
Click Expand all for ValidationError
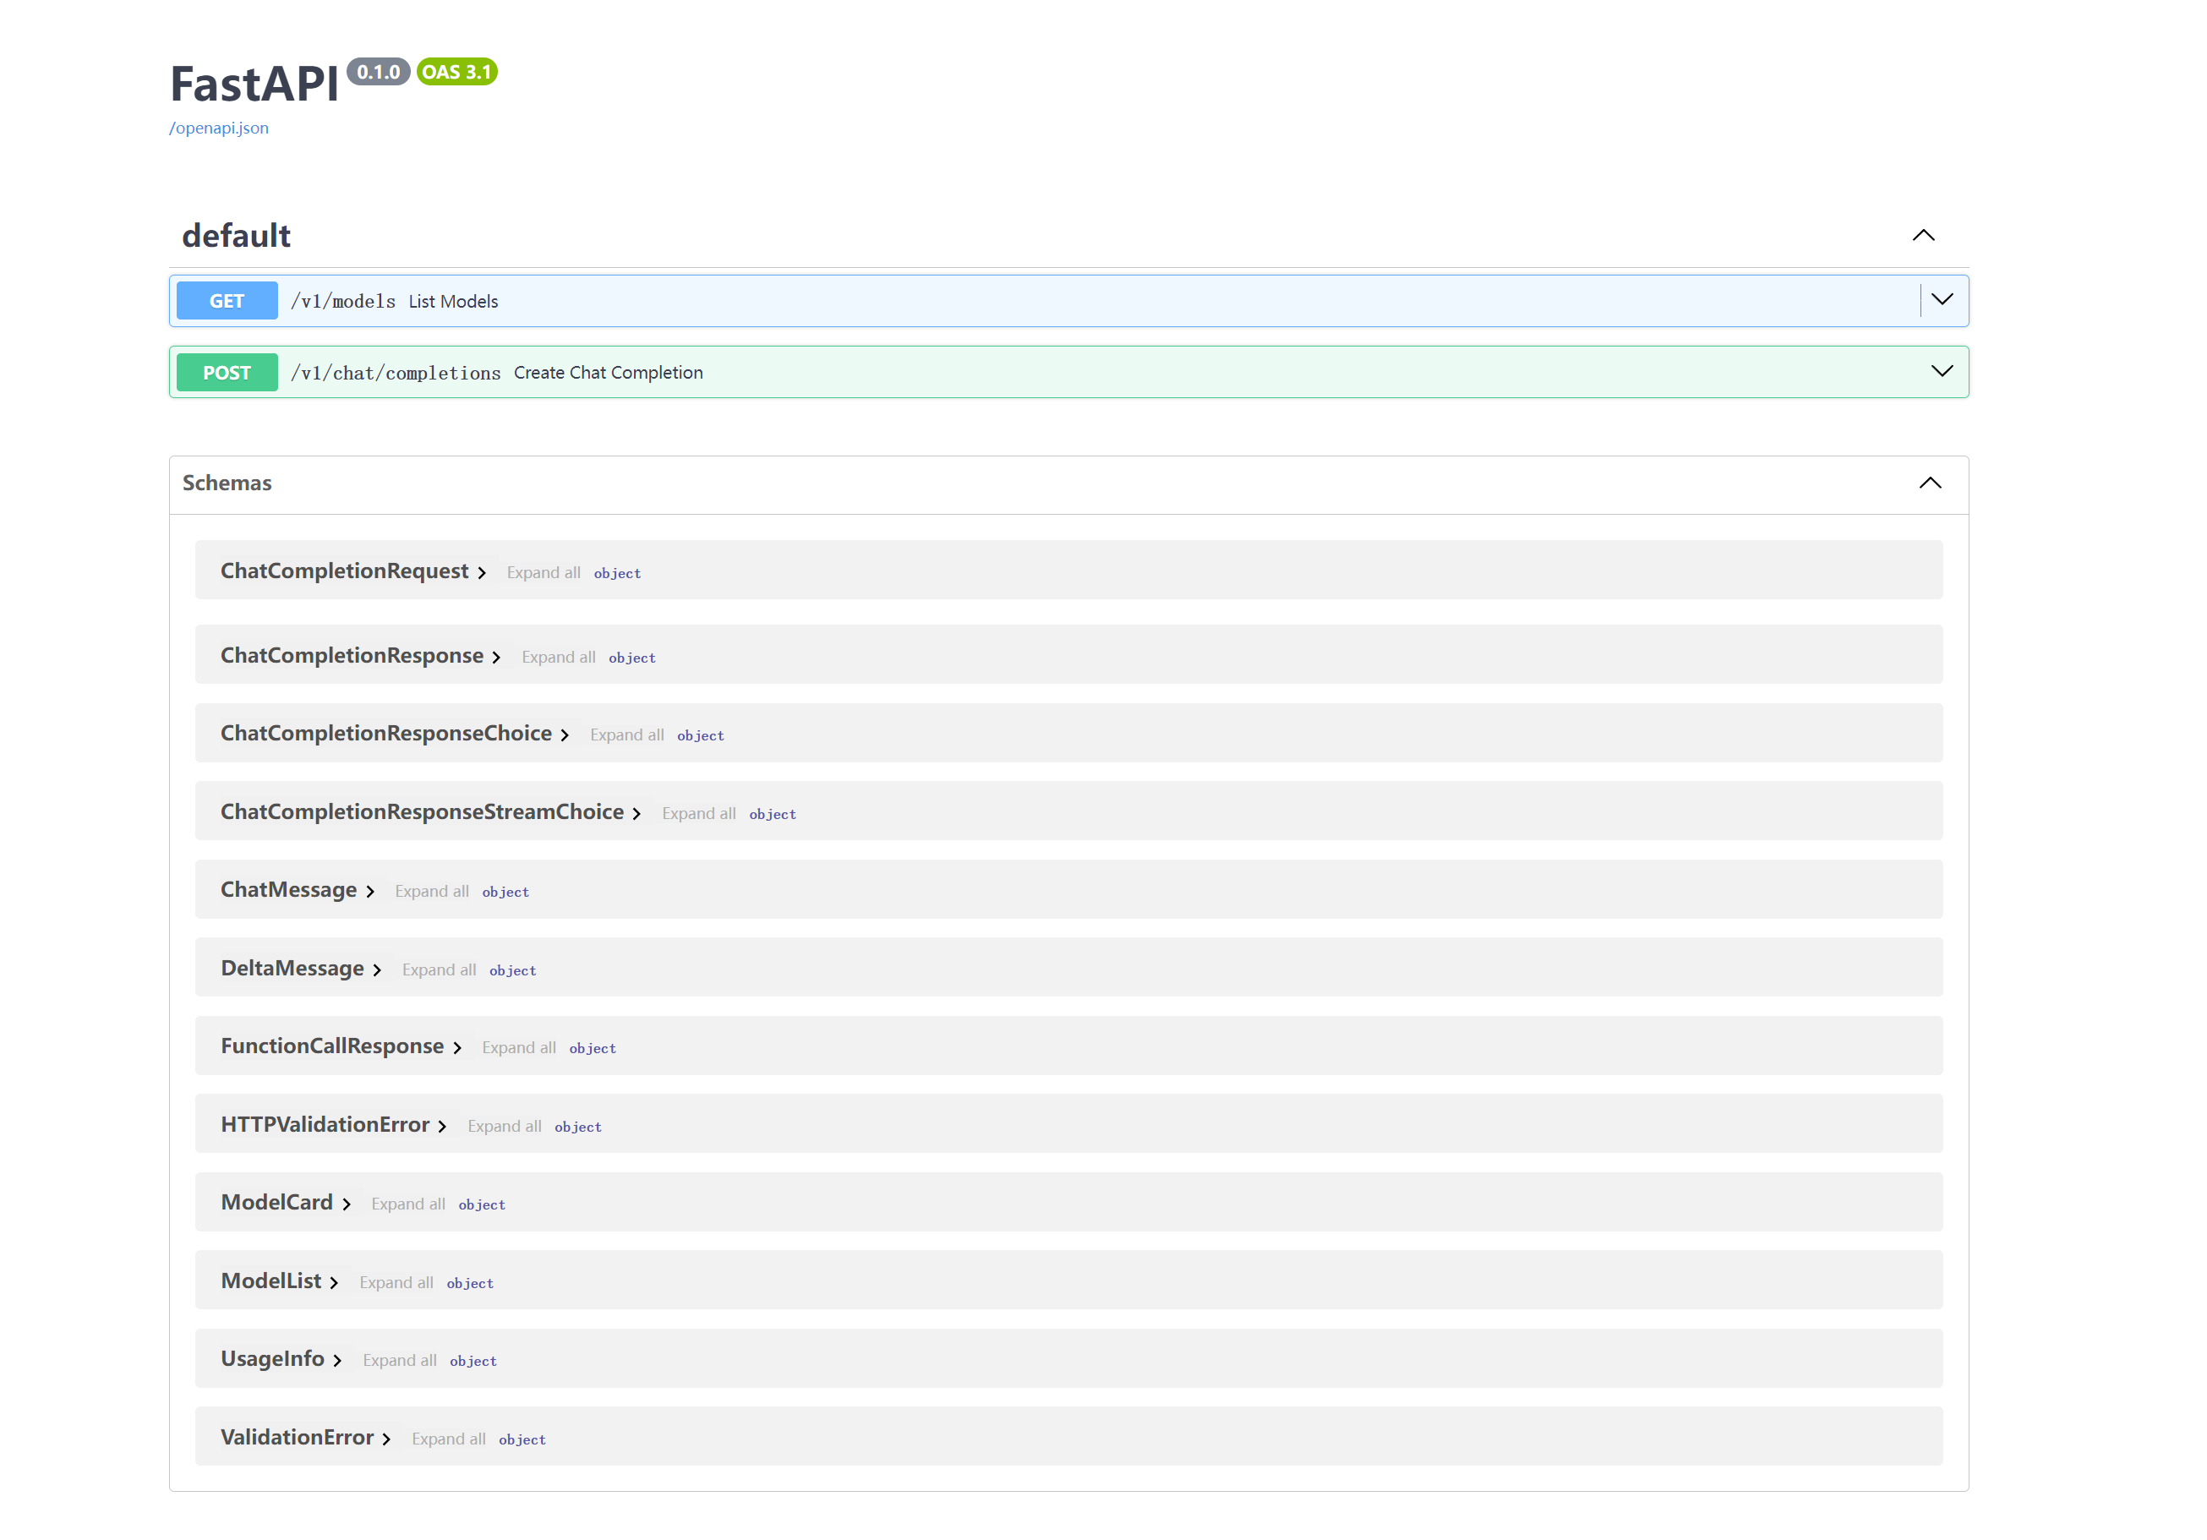click(x=449, y=1441)
